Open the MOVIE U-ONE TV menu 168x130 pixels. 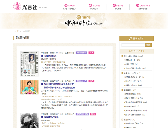point(94,7)
